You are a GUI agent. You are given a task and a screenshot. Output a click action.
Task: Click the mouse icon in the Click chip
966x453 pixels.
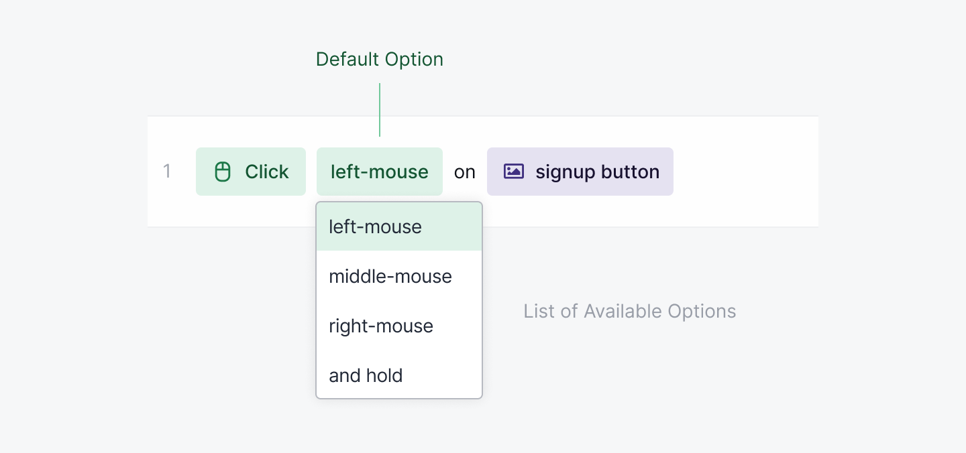click(x=222, y=172)
